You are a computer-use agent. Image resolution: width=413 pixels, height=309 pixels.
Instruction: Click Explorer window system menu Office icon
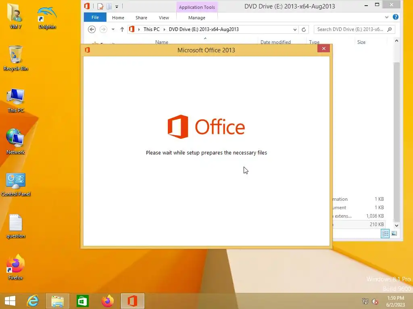87,6
